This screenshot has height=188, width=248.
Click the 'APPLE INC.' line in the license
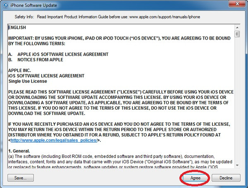(20, 70)
